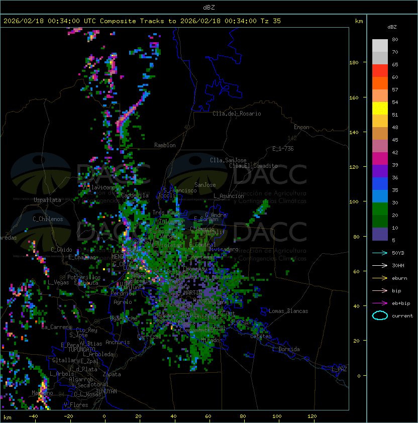Click the strong echo cell near Manzano
The height and width of the screenshot is (423, 418).
pos(44,391)
